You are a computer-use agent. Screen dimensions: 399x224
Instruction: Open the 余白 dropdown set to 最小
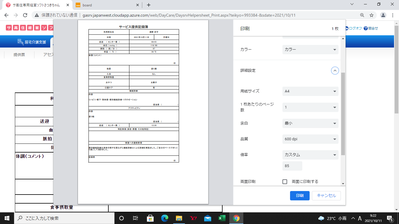click(310, 123)
